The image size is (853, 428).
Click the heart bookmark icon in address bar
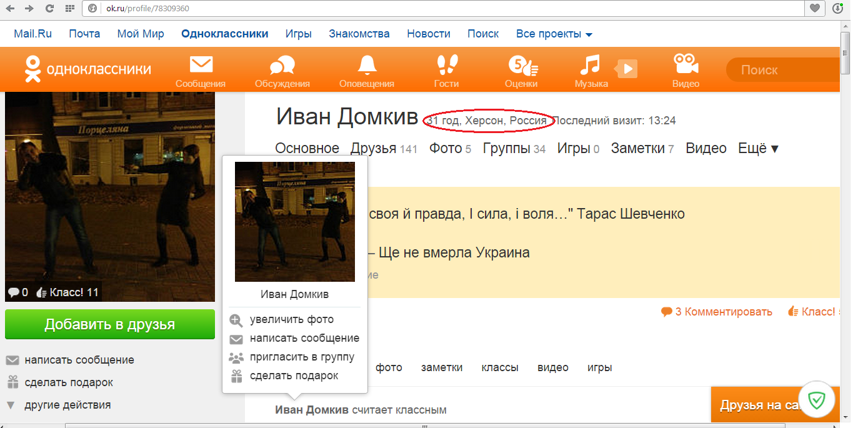click(x=815, y=9)
